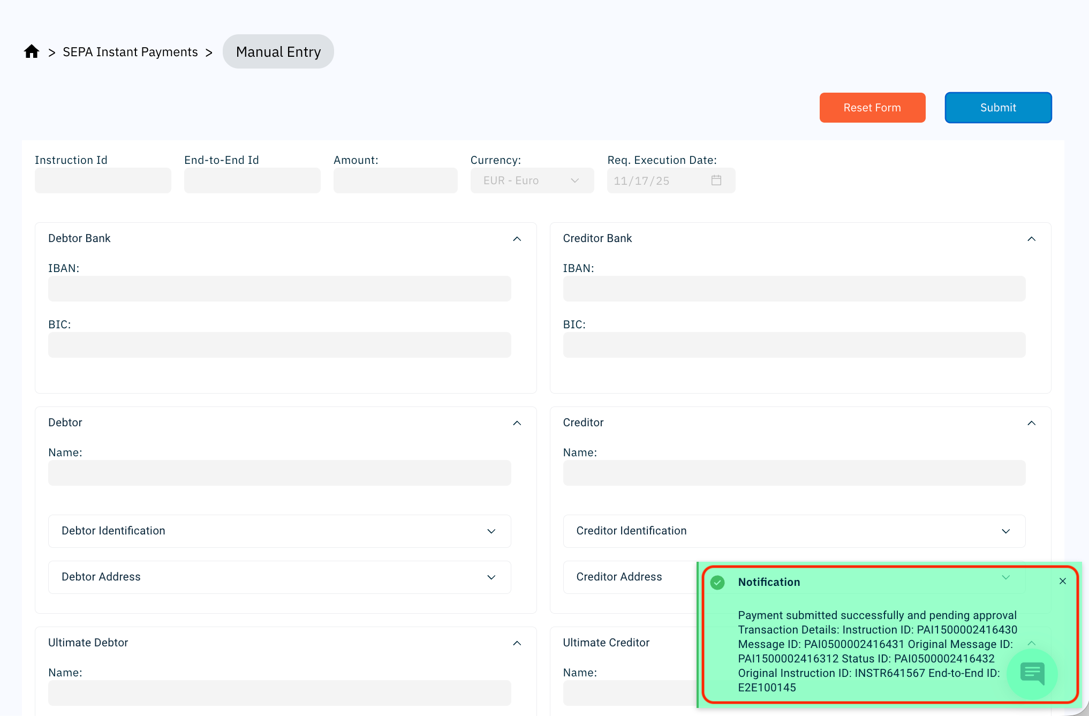Collapse the Ultimate Debtor section
The height and width of the screenshot is (716, 1089).
coord(517,643)
